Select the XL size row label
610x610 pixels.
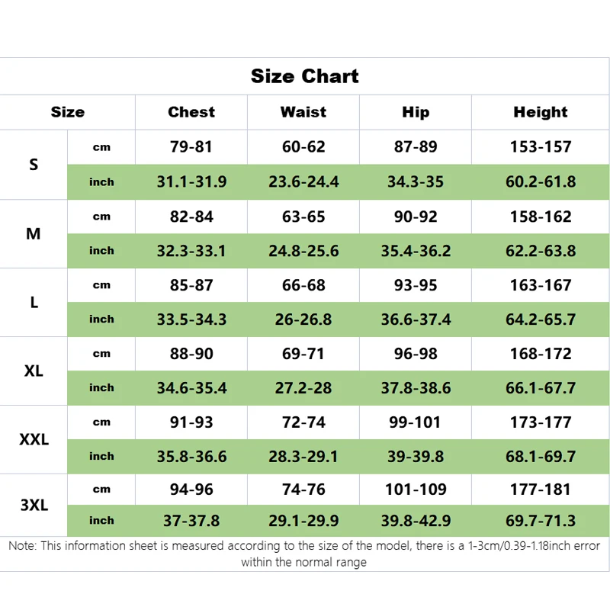click(34, 371)
